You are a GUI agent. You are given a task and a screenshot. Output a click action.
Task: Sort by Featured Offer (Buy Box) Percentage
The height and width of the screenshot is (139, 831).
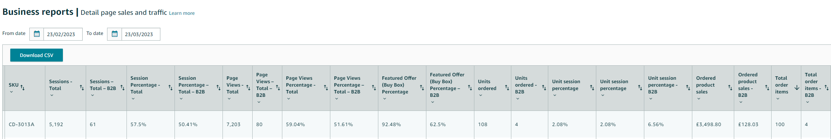[x=422, y=88]
